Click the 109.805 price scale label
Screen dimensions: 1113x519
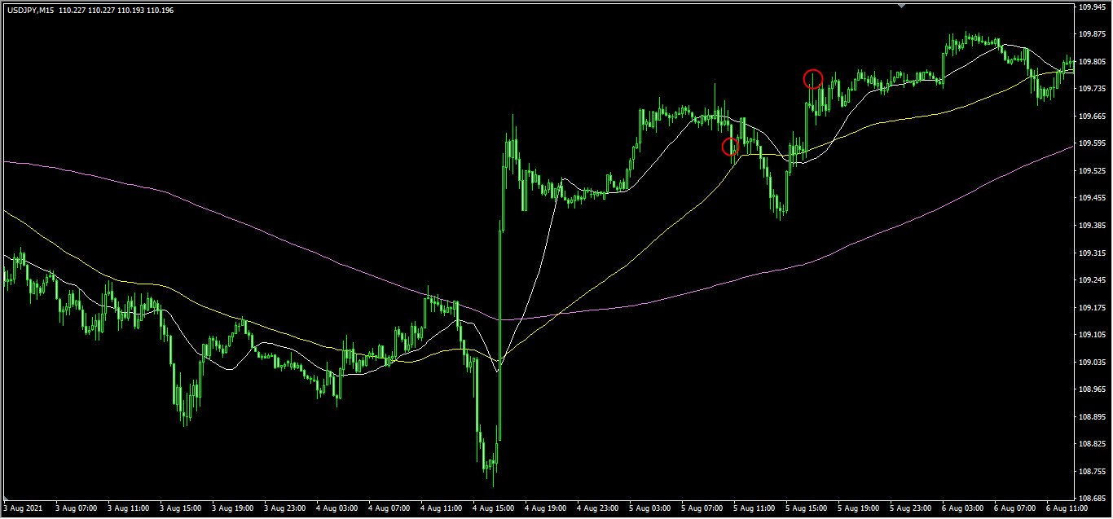click(1092, 62)
